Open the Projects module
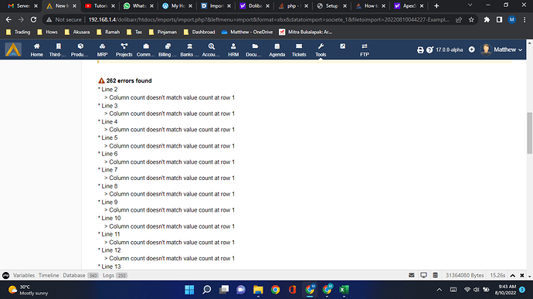The width and height of the screenshot is (533, 299). point(124,49)
